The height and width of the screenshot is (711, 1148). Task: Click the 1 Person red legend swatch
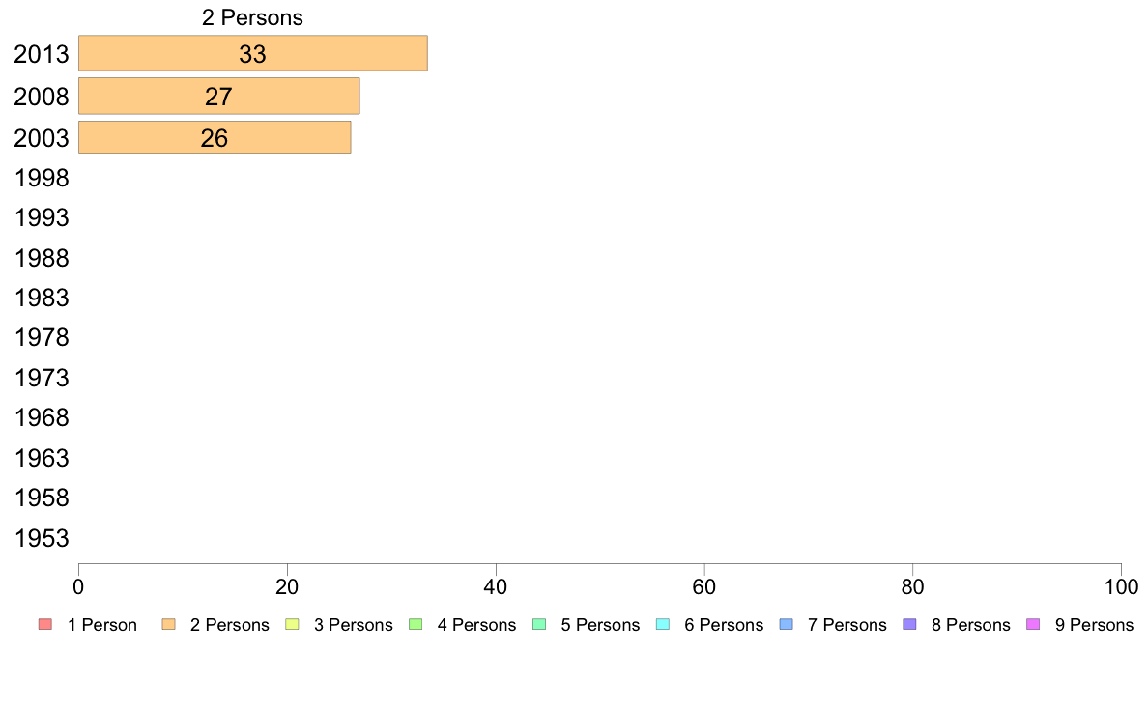[45, 625]
